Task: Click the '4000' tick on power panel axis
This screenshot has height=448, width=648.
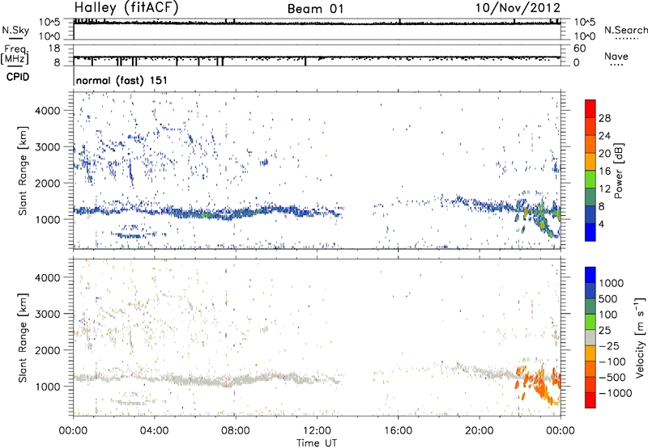Action: coord(47,111)
